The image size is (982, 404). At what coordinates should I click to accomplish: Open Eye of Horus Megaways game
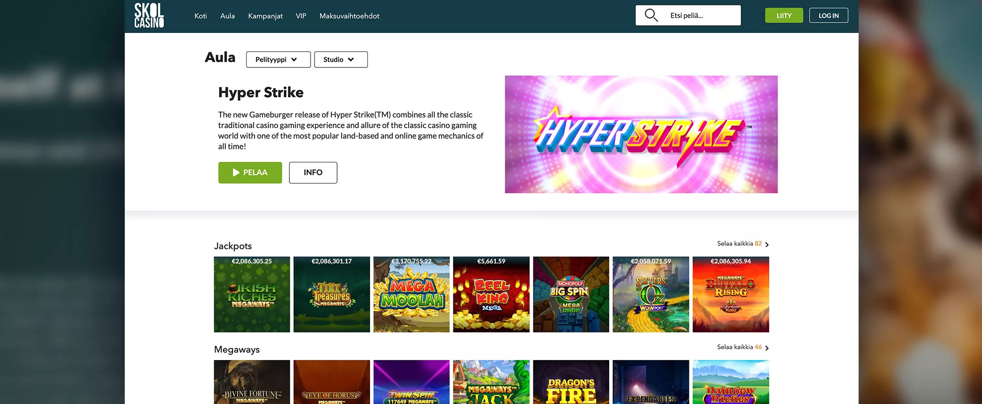(x=332, y=382)
